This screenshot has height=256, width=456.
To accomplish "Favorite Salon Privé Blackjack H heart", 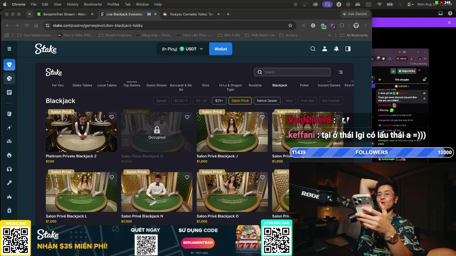I will (187, 117).
